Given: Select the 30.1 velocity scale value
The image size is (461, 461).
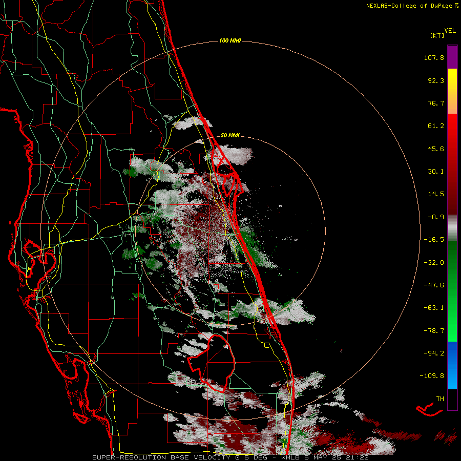Looking at the screenshot, I should 436,172.
